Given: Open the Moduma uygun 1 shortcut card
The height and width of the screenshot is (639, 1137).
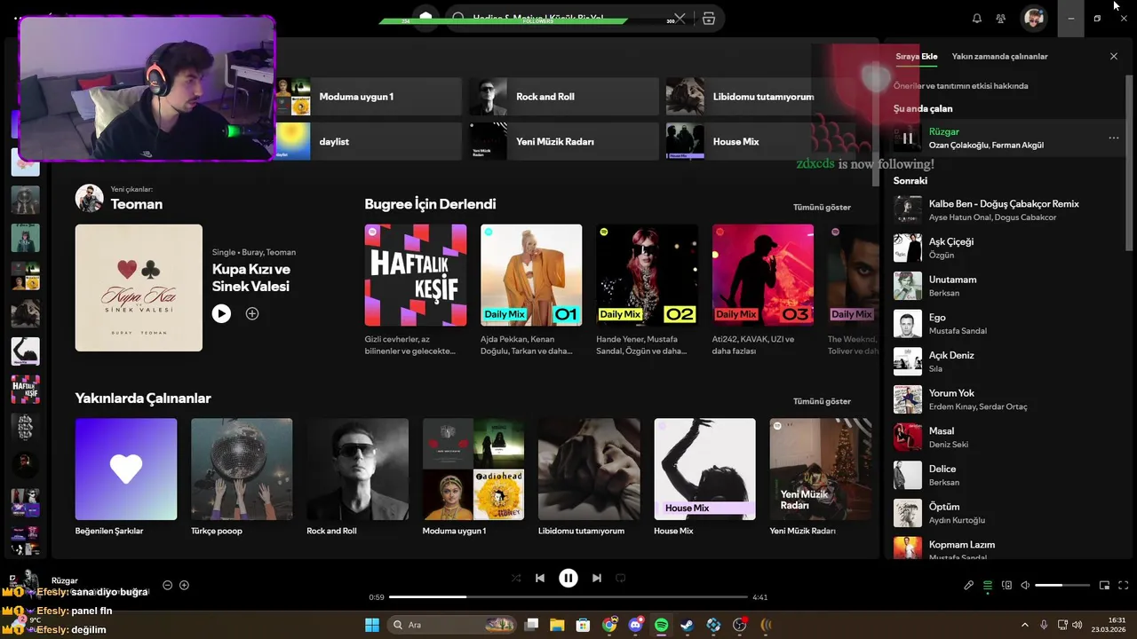Looking at the screenshot, I should coord(368,97).
